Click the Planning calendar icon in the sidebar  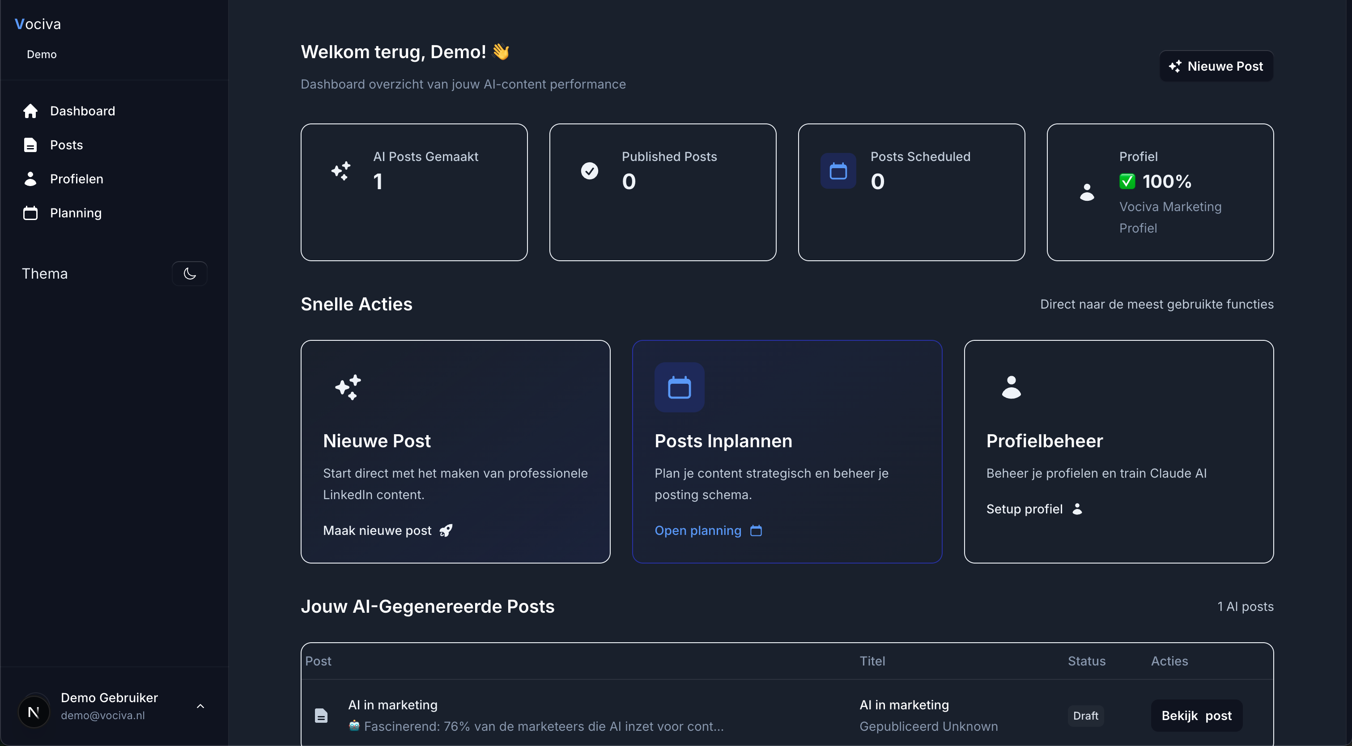pos(30,212)
